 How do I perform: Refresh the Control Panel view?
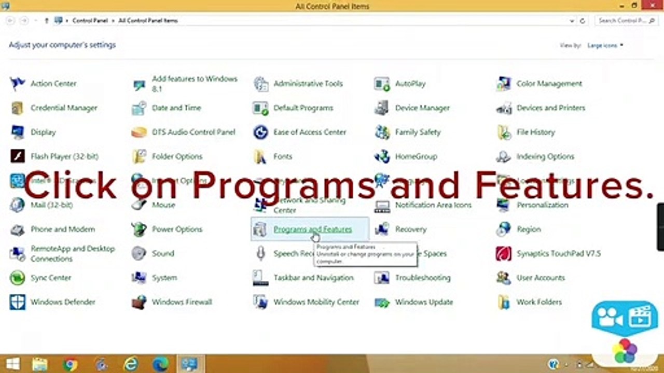point(583,21)
